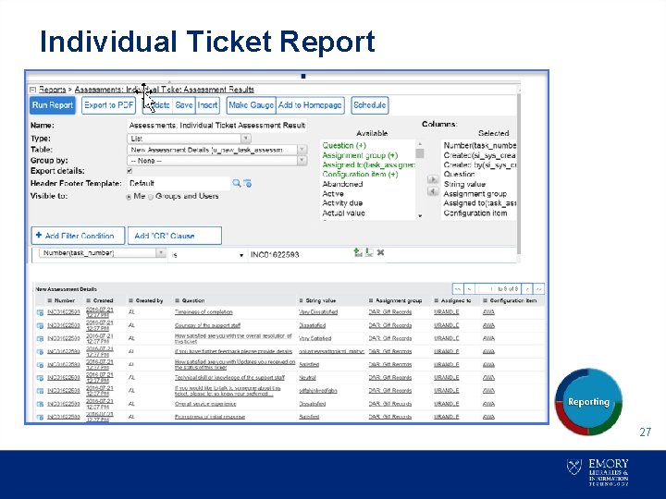Open the Group by dropdown
This screenshot has height=499, width=666.
[x=216, y=161]
